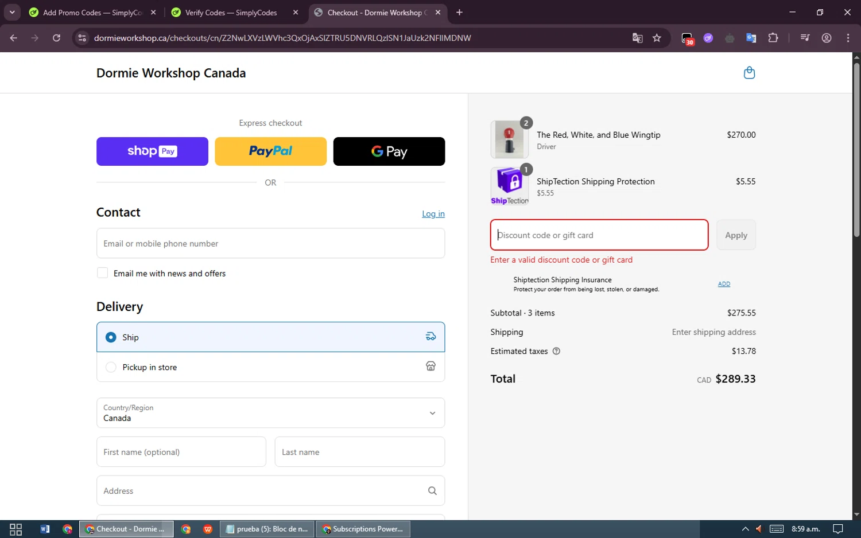The image size is (861, 538).
Task: Click the estimated taxes value $13.78
Action: point(744,351)
